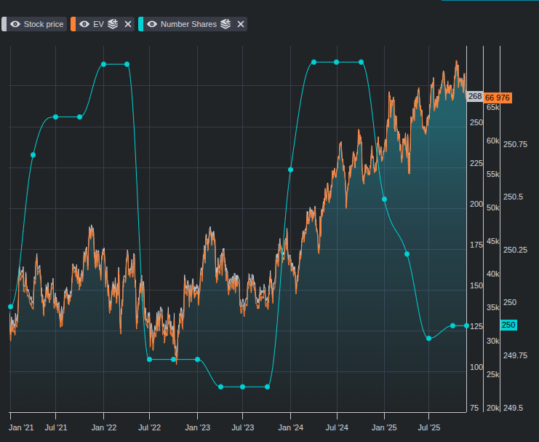The image size is (539, 442).
Task: Toggle visibility of the EV series
Action: point(84,24)
